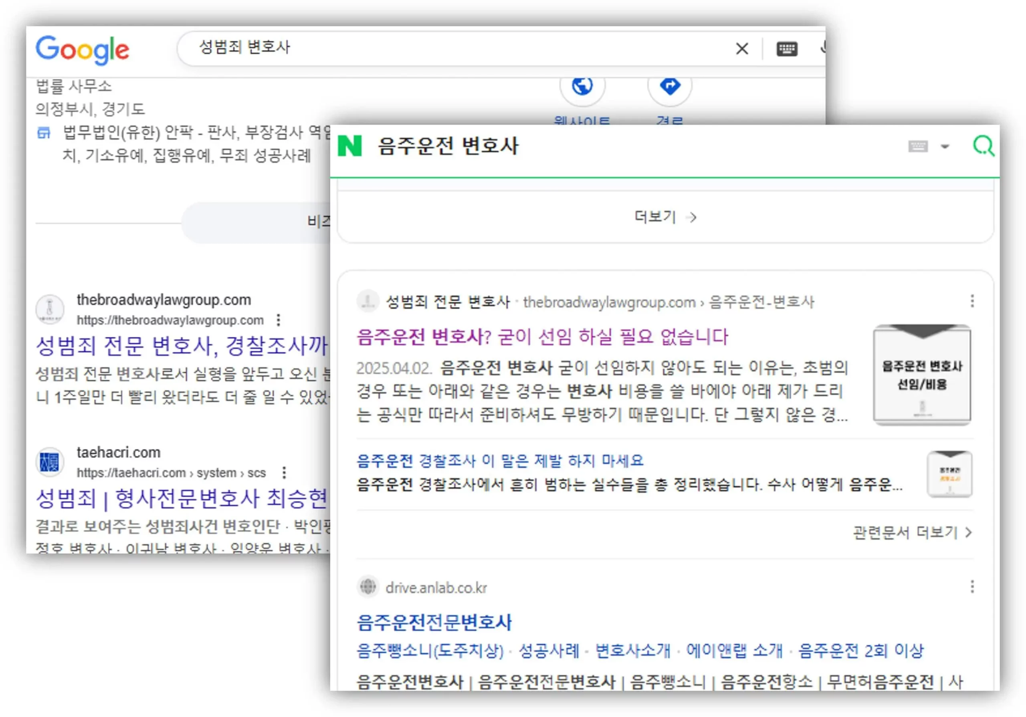Click taehacri.com favicon in Google results

tap(50, 462)
